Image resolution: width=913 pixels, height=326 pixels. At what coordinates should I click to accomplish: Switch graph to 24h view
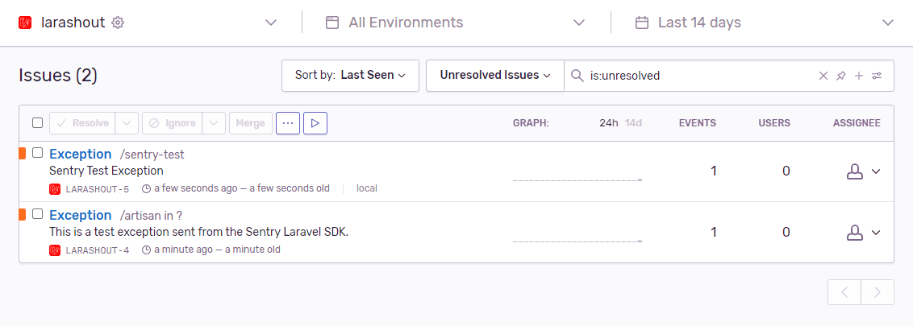(608, 123)
